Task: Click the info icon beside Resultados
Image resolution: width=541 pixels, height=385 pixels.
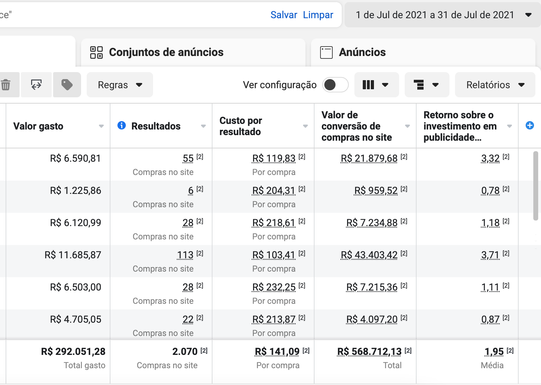Action: click(x=122, y=125)
